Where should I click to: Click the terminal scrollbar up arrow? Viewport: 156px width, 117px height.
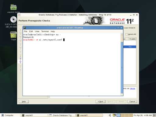coord(122,34)
